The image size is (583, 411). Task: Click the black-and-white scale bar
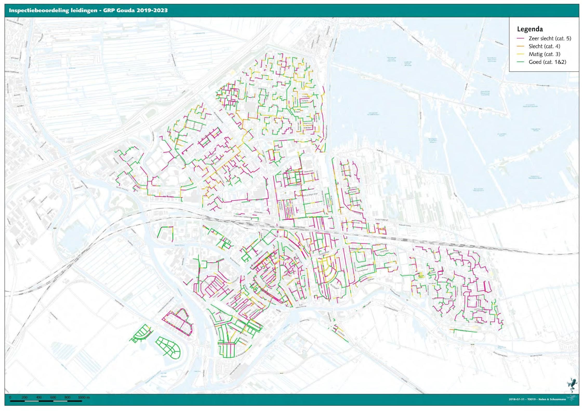click(46, 401)
